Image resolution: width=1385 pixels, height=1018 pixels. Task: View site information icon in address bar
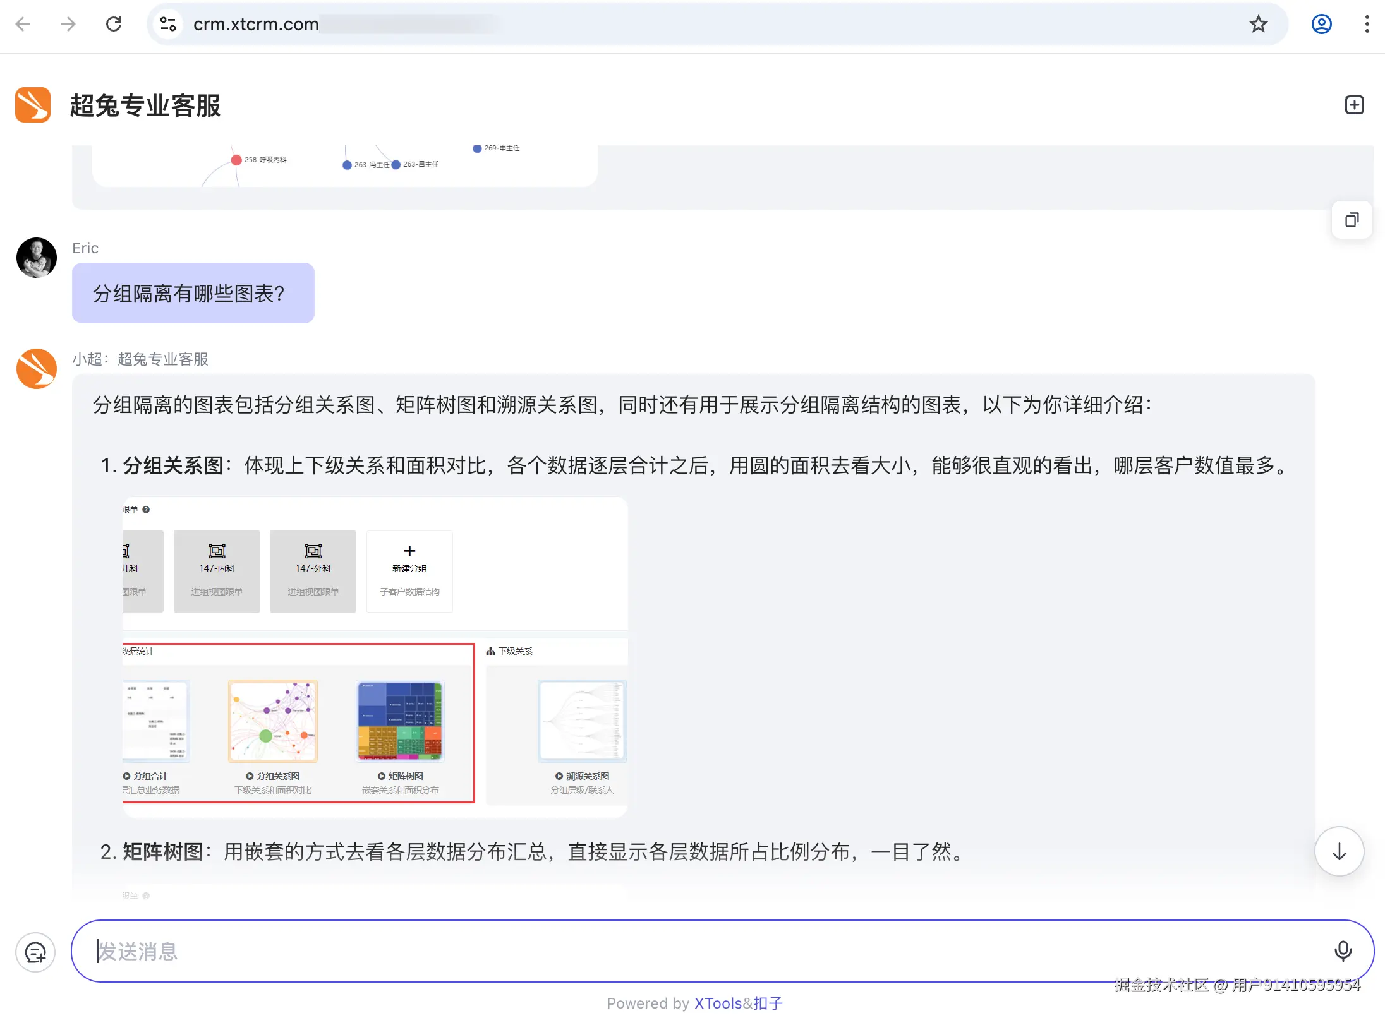168,24
